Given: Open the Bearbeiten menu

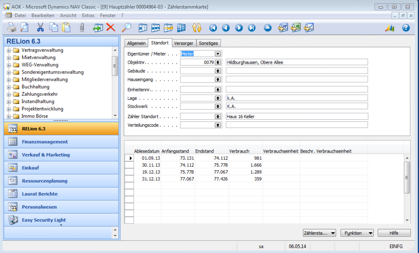Looking at the screenshot, I should click(x=43, y=16).
